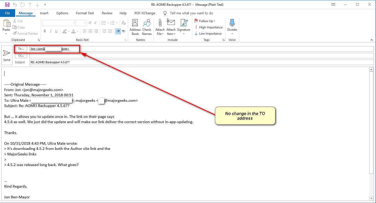
Task: Send the email with the Send button
Action: (7, 55)
